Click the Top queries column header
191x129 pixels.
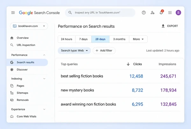click(x=69, y=64)
